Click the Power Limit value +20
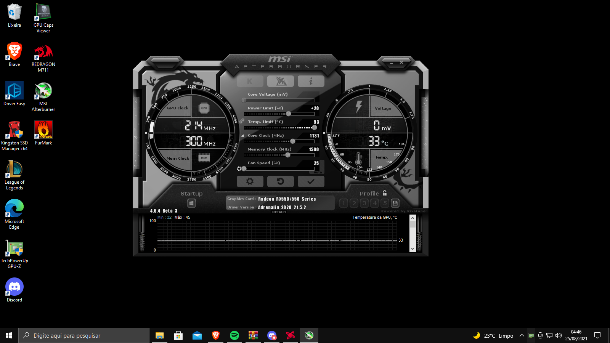This screenshot has width=610, height=343. click(x=315, y=108)
